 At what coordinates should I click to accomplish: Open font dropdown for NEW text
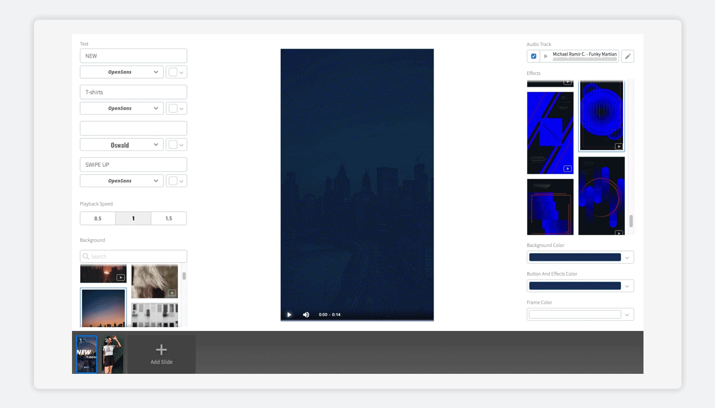pos(122,72)
